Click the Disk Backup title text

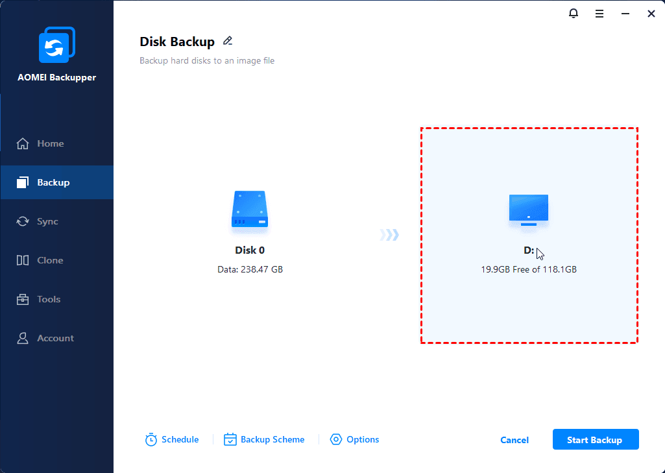click(x=177, y=42)
